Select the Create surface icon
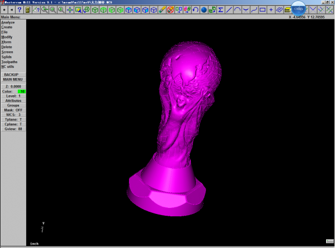The width and height of the screenshot is (335, 248). click(279, 10)
